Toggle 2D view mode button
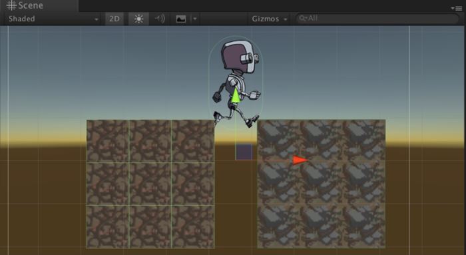Image resolution: width=466 pixels, height=255 pixels. pos(115,19)
